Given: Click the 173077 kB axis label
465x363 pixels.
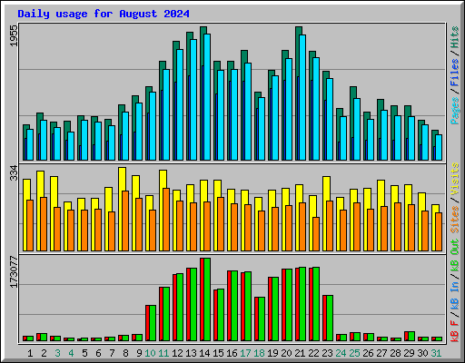Looking at the screenshot, I should 14,272.
